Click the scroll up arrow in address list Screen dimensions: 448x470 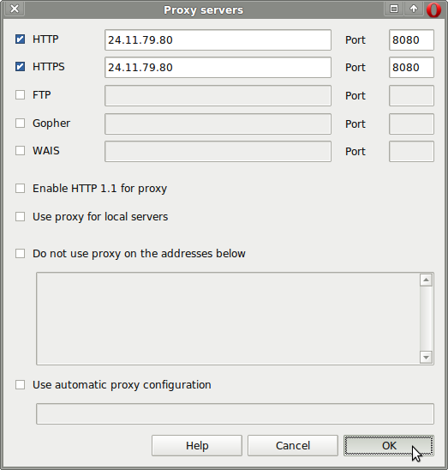coord(426,280)
